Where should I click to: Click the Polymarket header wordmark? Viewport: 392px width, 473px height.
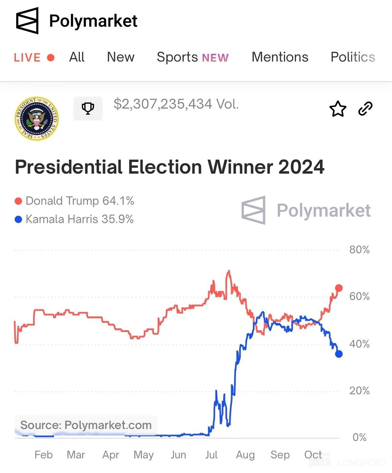(x=93, y=21)
